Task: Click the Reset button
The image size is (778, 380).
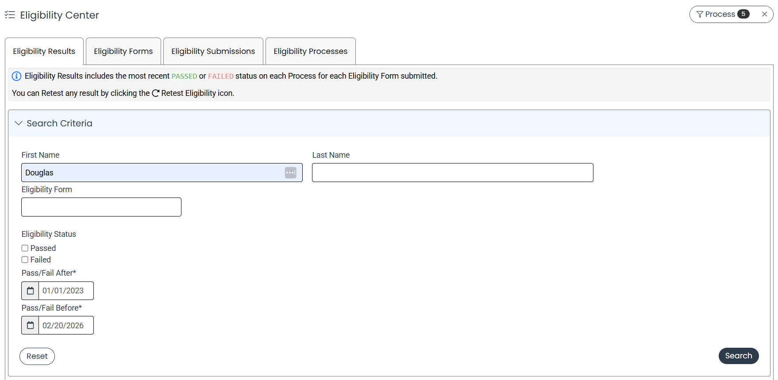Action: 37,356
